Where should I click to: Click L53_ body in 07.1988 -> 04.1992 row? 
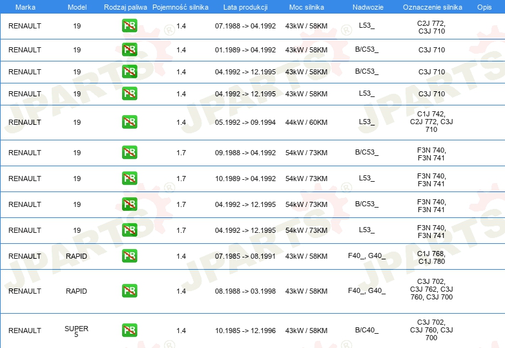point(367,26)
